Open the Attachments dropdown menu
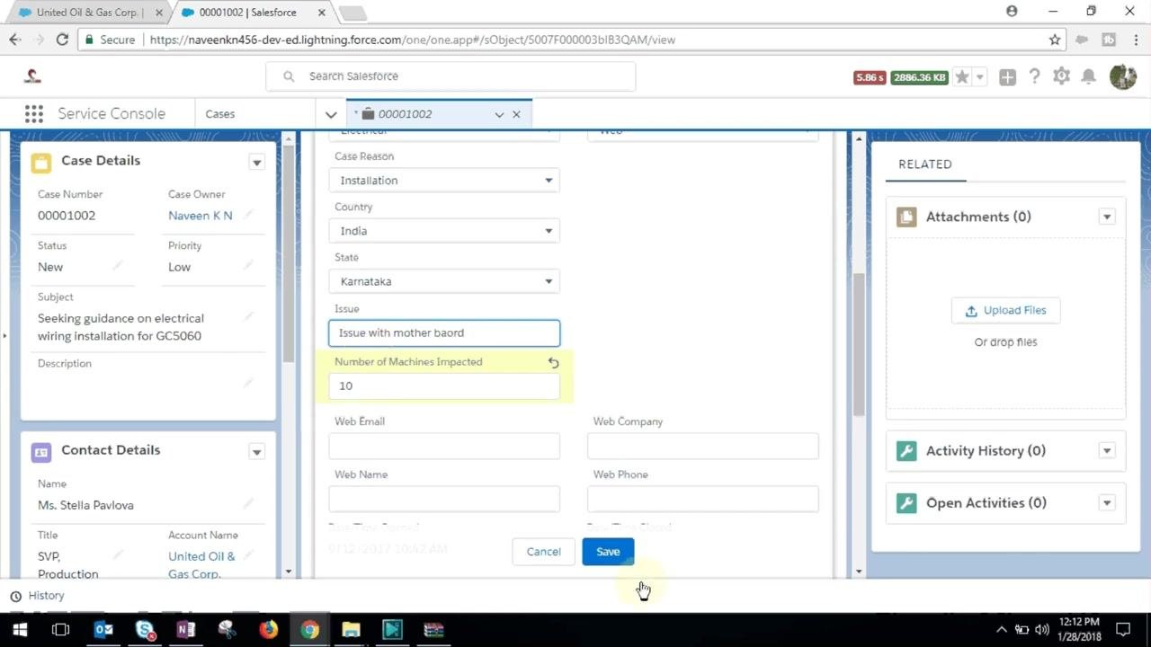1151x647 pixels. 1107,217
